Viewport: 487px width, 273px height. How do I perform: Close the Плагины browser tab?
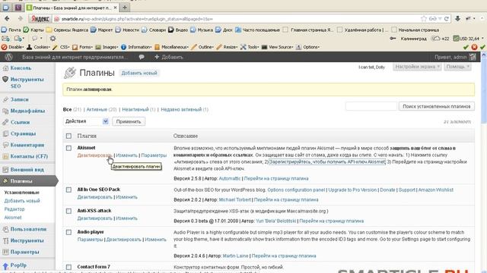click(x=115, y=7)
